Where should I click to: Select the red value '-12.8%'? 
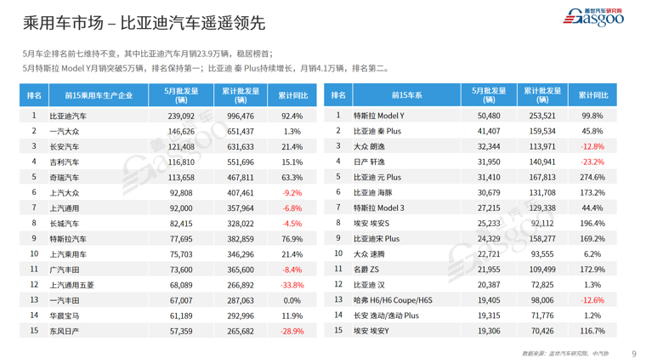point(592,147)
